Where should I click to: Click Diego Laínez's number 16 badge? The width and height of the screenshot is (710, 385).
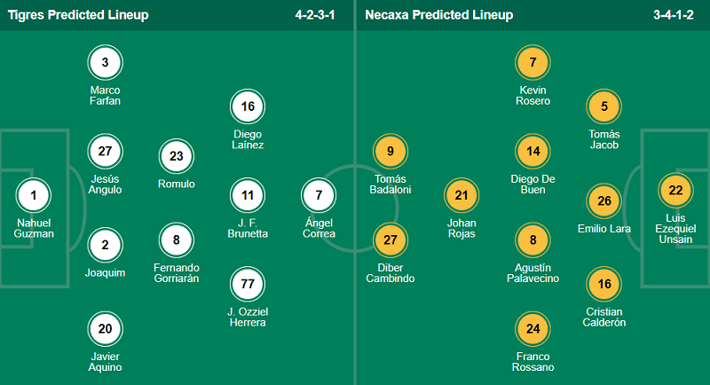pos(248,107)
